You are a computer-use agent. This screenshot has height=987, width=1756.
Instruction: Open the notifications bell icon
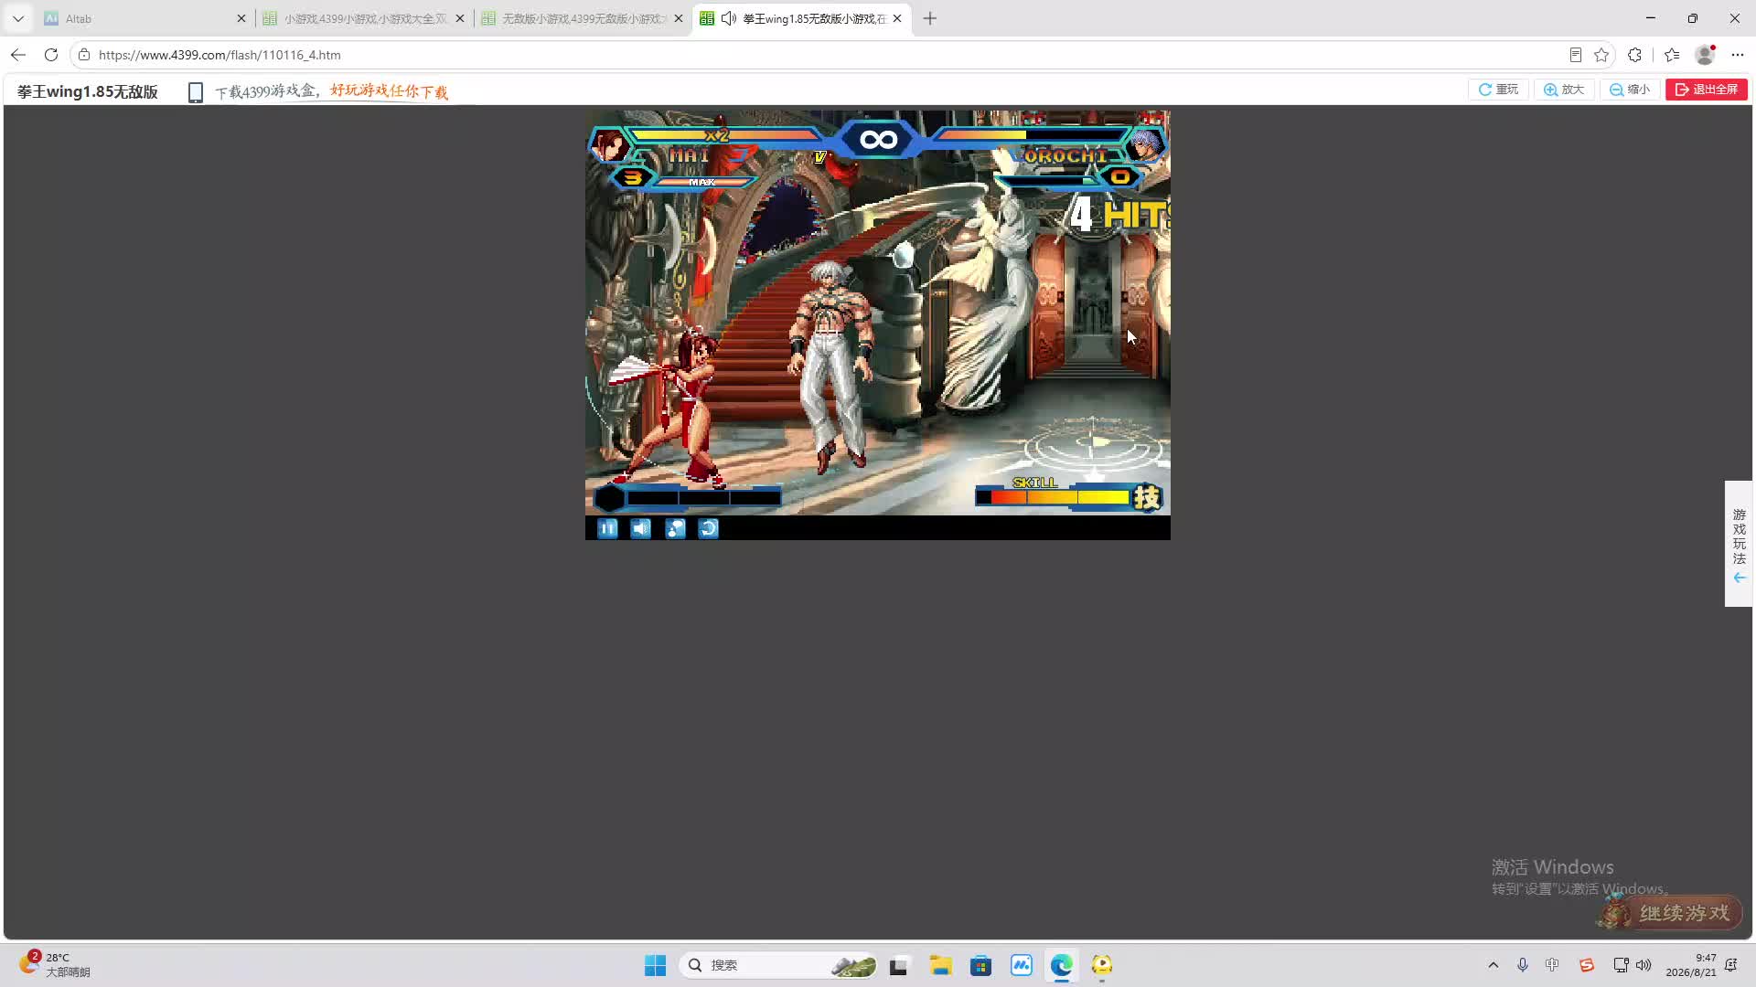(1731, 965)
